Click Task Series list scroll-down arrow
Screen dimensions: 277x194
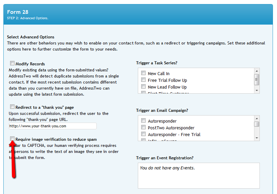click(257, 90)
